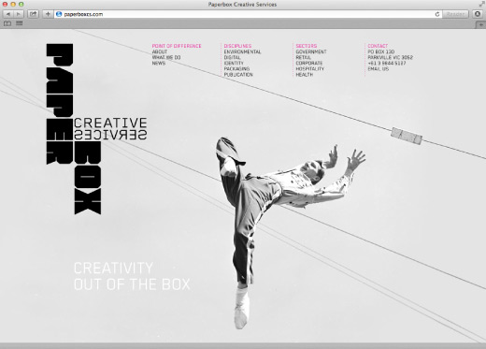Open the Point of Difference menu heading
This screenshot has height=349, width=486.
(x=177, y=46)
